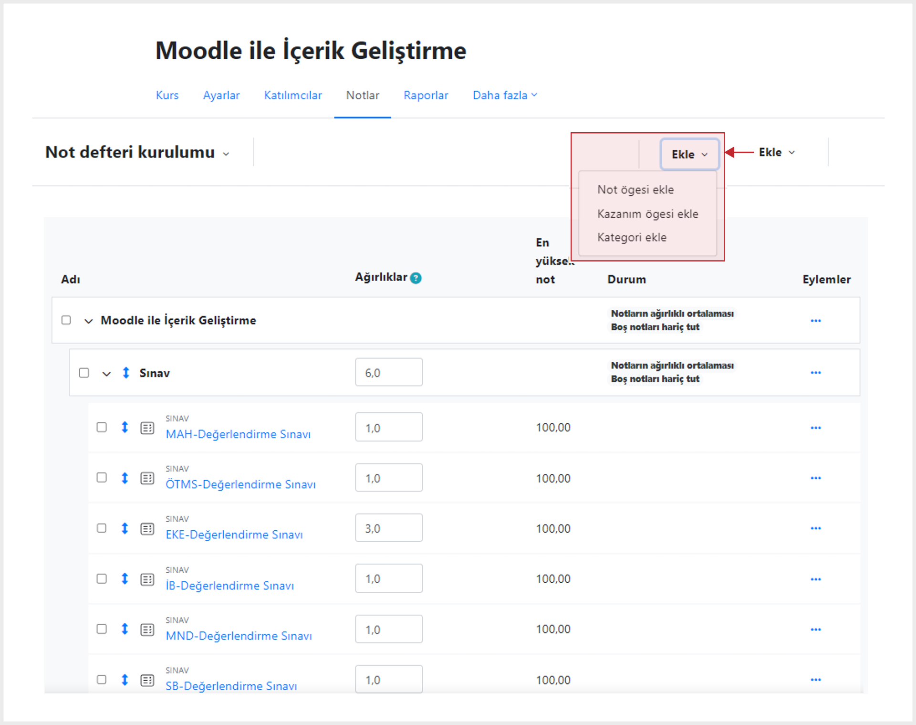Open the Ayarlar tab

coord(221,95)
